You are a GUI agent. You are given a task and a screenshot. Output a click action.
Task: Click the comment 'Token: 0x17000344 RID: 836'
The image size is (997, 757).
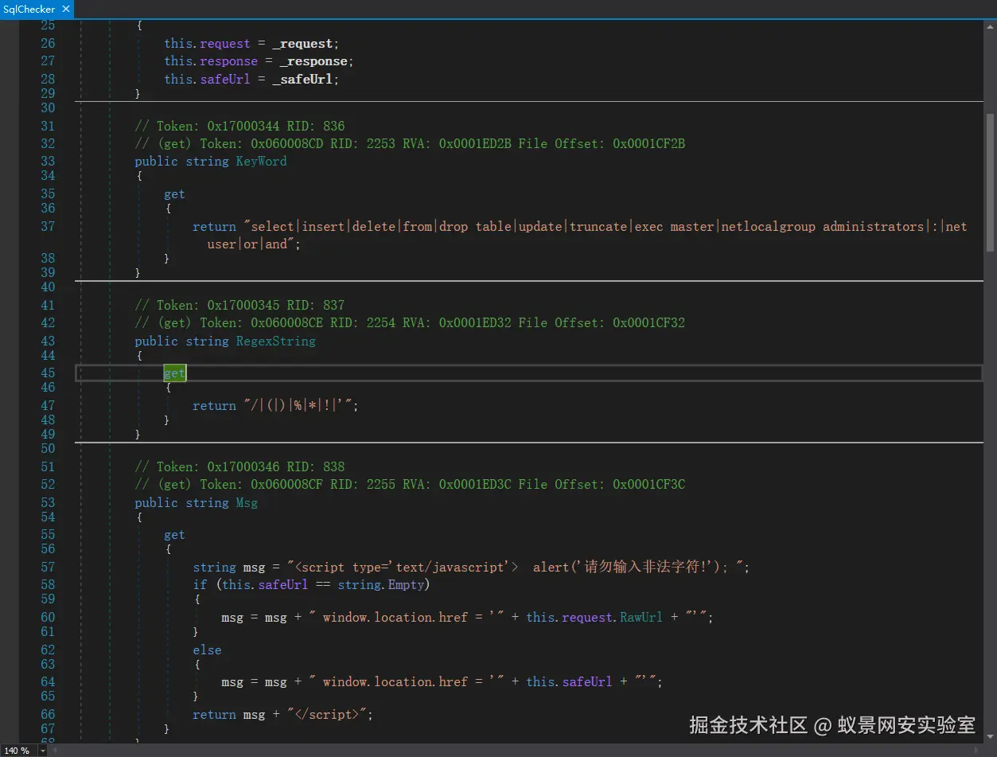pos(240,126)
